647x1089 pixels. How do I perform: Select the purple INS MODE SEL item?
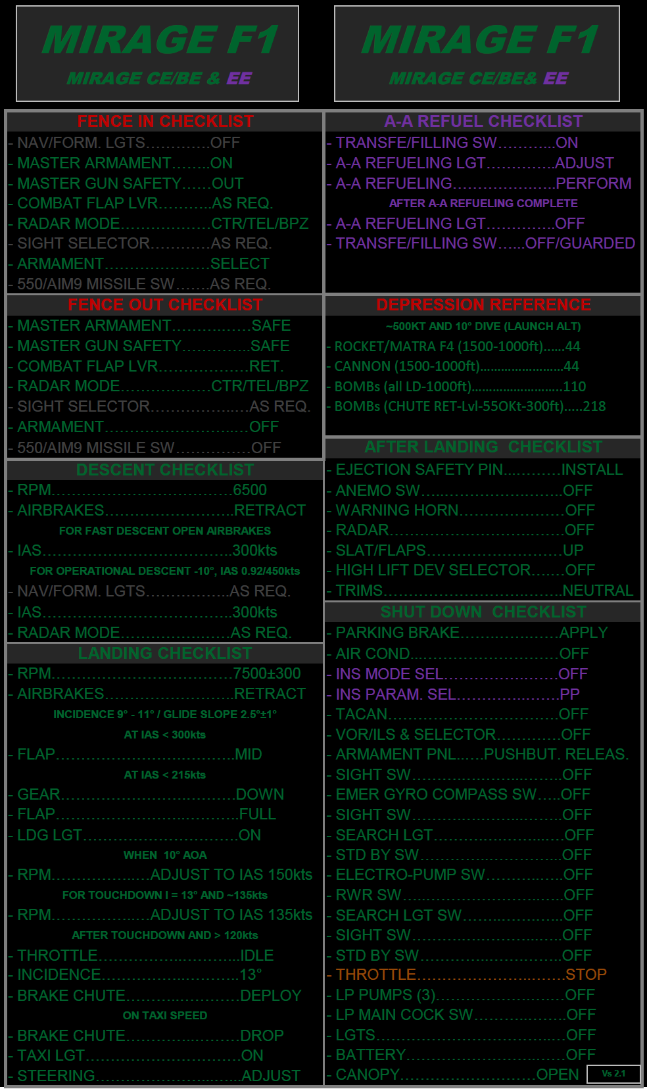(x=462, y=674)
